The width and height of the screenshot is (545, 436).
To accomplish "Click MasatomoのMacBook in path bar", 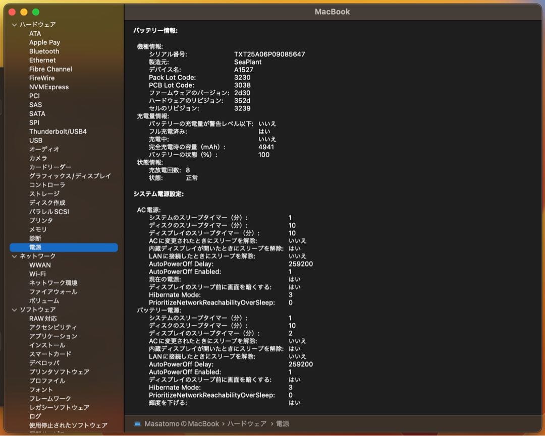I will click(x=182, y=424).
